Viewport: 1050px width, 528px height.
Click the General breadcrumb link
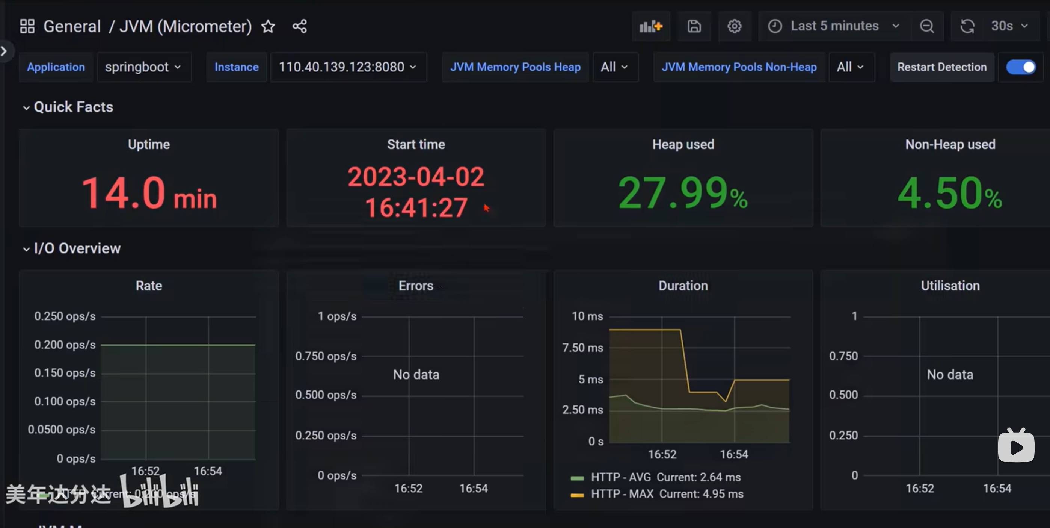72,27
